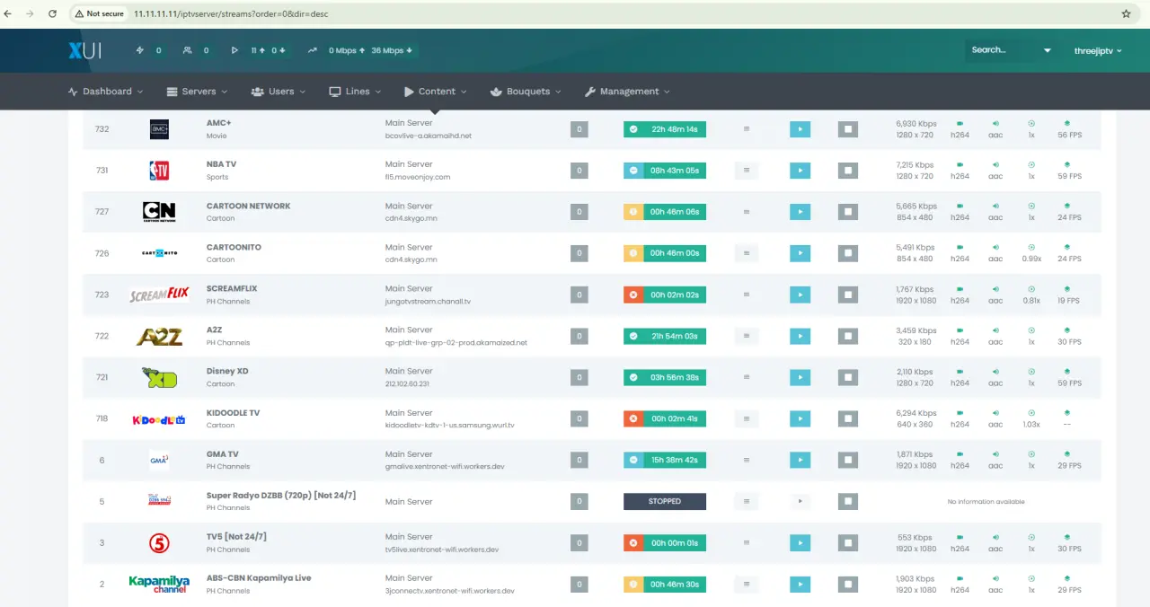This screenshot has width=1150, height=607.
Task: Open the threejiptv user menu
Action: coord(1099,51)
